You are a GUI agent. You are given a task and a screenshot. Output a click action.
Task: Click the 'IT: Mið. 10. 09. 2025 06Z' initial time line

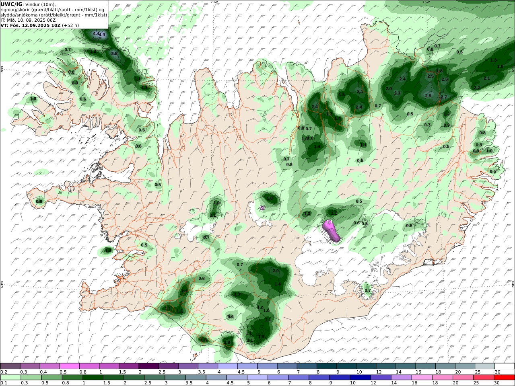pyautogui.click(x=28, y=20)
